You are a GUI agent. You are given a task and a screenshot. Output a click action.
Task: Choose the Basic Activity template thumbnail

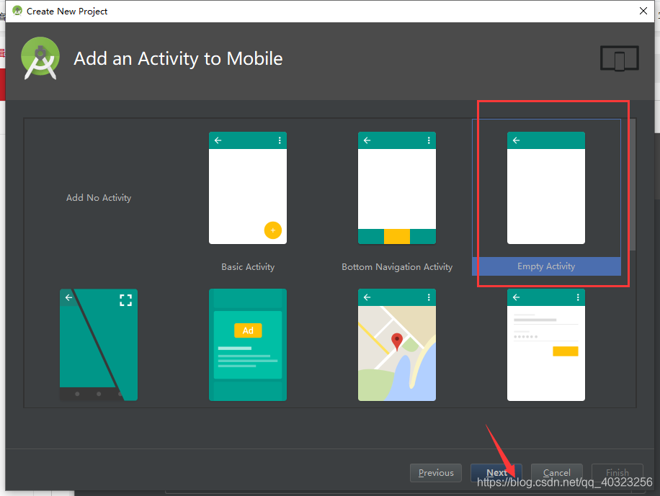point(248,188)
